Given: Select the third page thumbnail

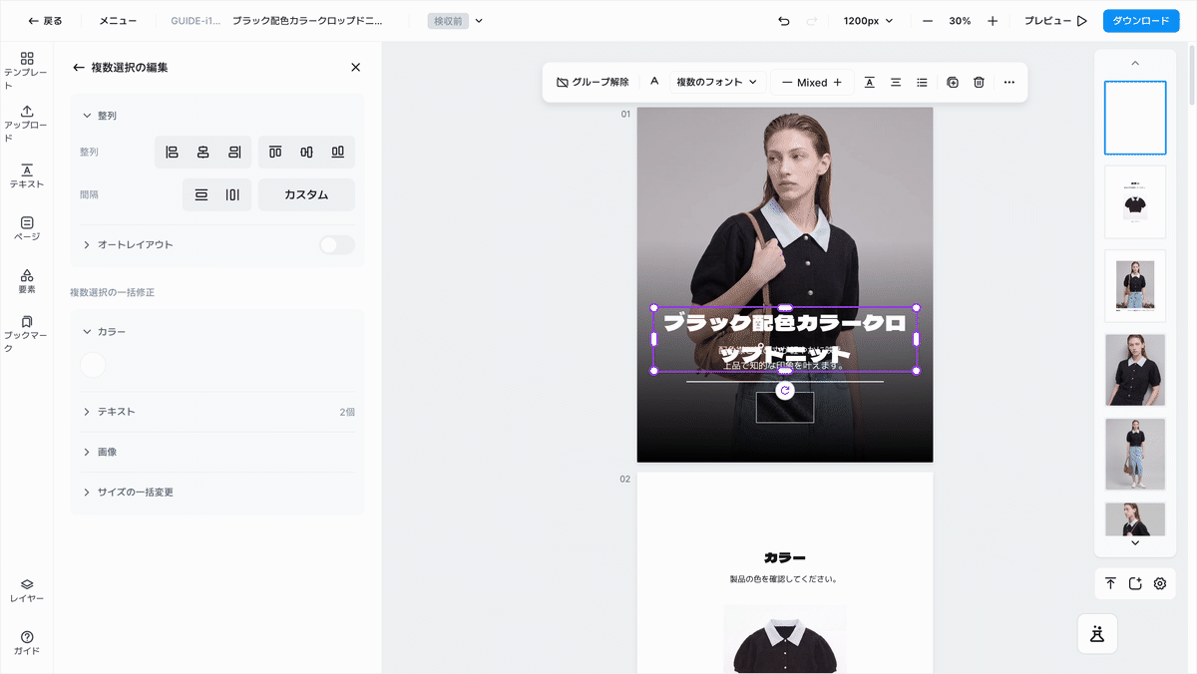Looking at the screenshot, I should 1135,286.
